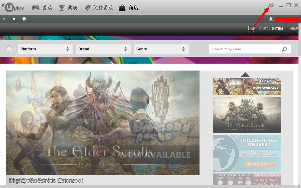Open the user profile icon
Image resolution: width=301 pixels, height=188 pixels.
point(271,19)
